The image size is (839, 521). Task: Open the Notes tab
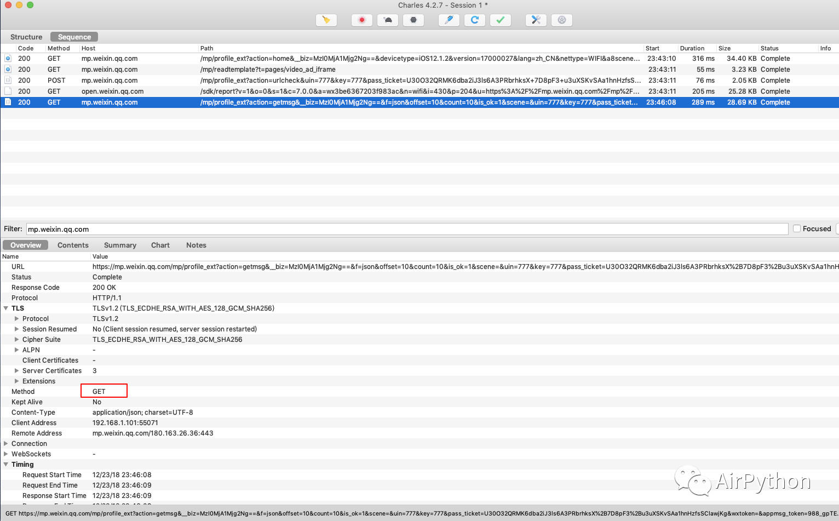[x=196, y=245]
